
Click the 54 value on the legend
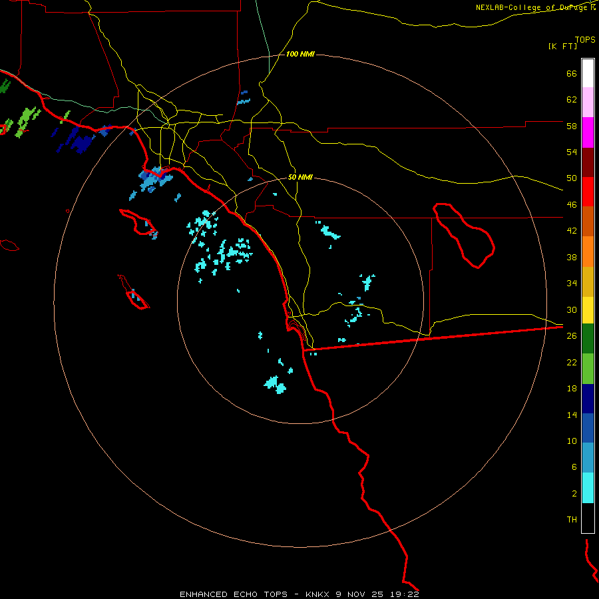(572, 152)
